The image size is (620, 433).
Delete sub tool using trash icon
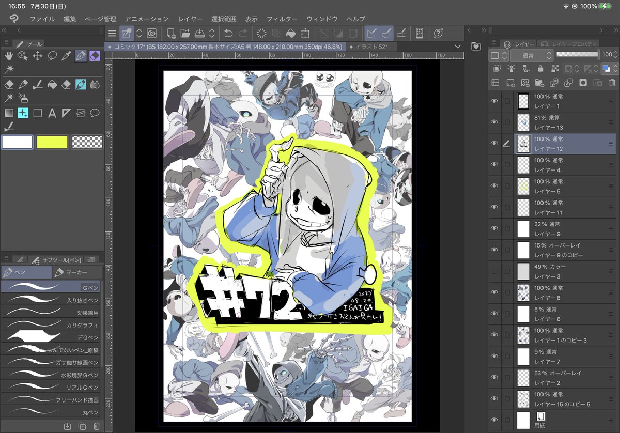point(96,426)
